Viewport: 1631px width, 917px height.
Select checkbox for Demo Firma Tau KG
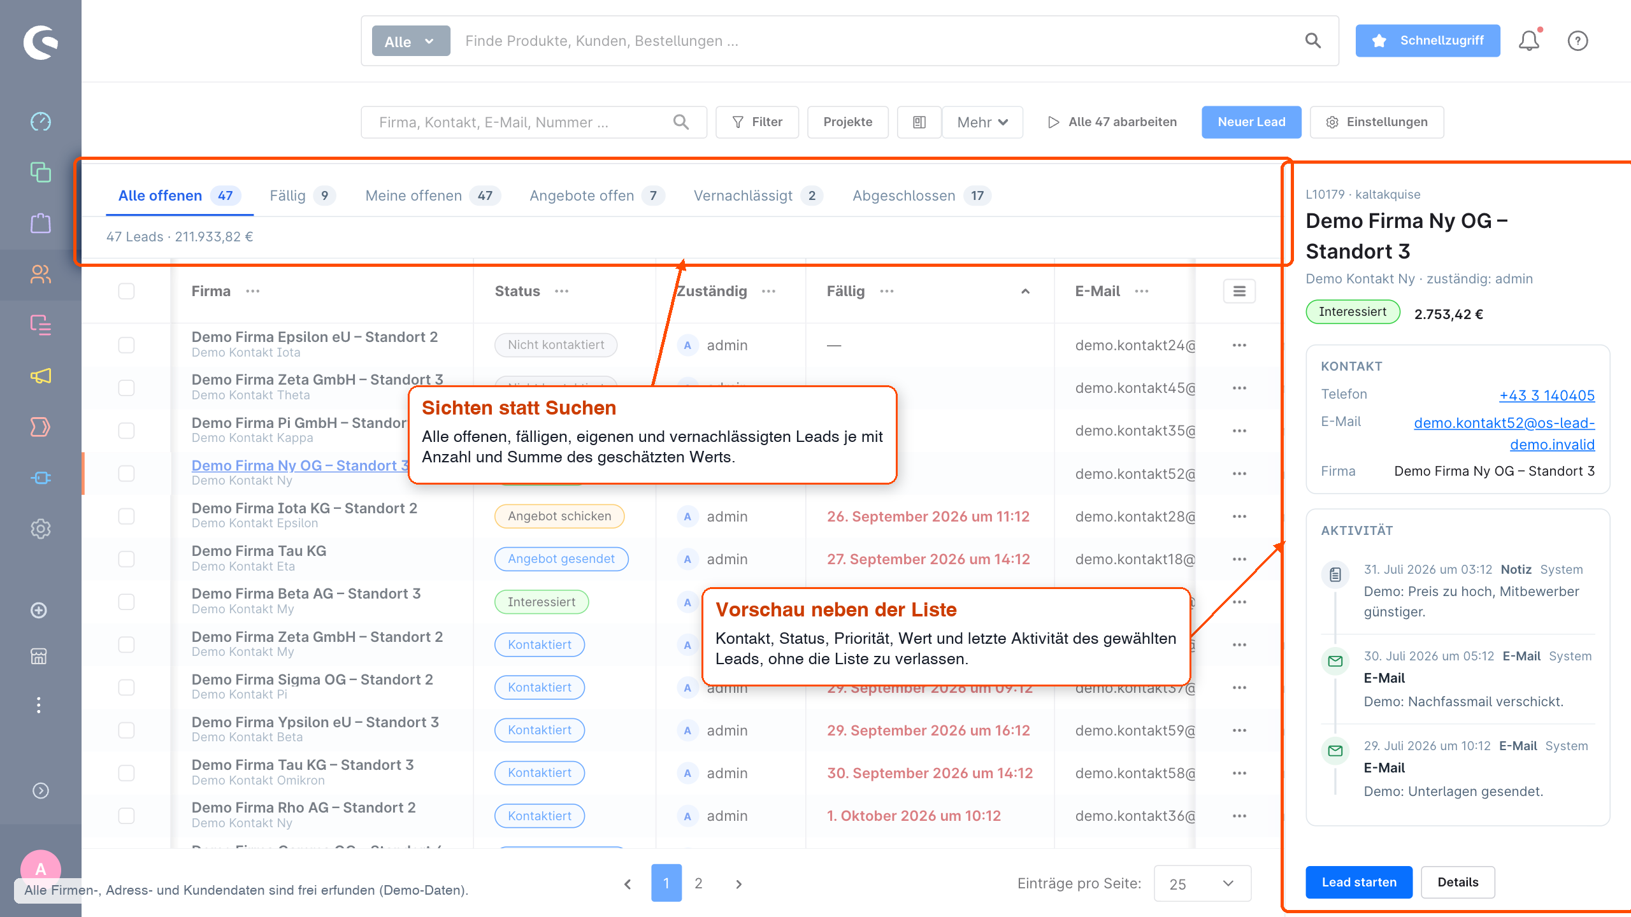pos(126,558)
